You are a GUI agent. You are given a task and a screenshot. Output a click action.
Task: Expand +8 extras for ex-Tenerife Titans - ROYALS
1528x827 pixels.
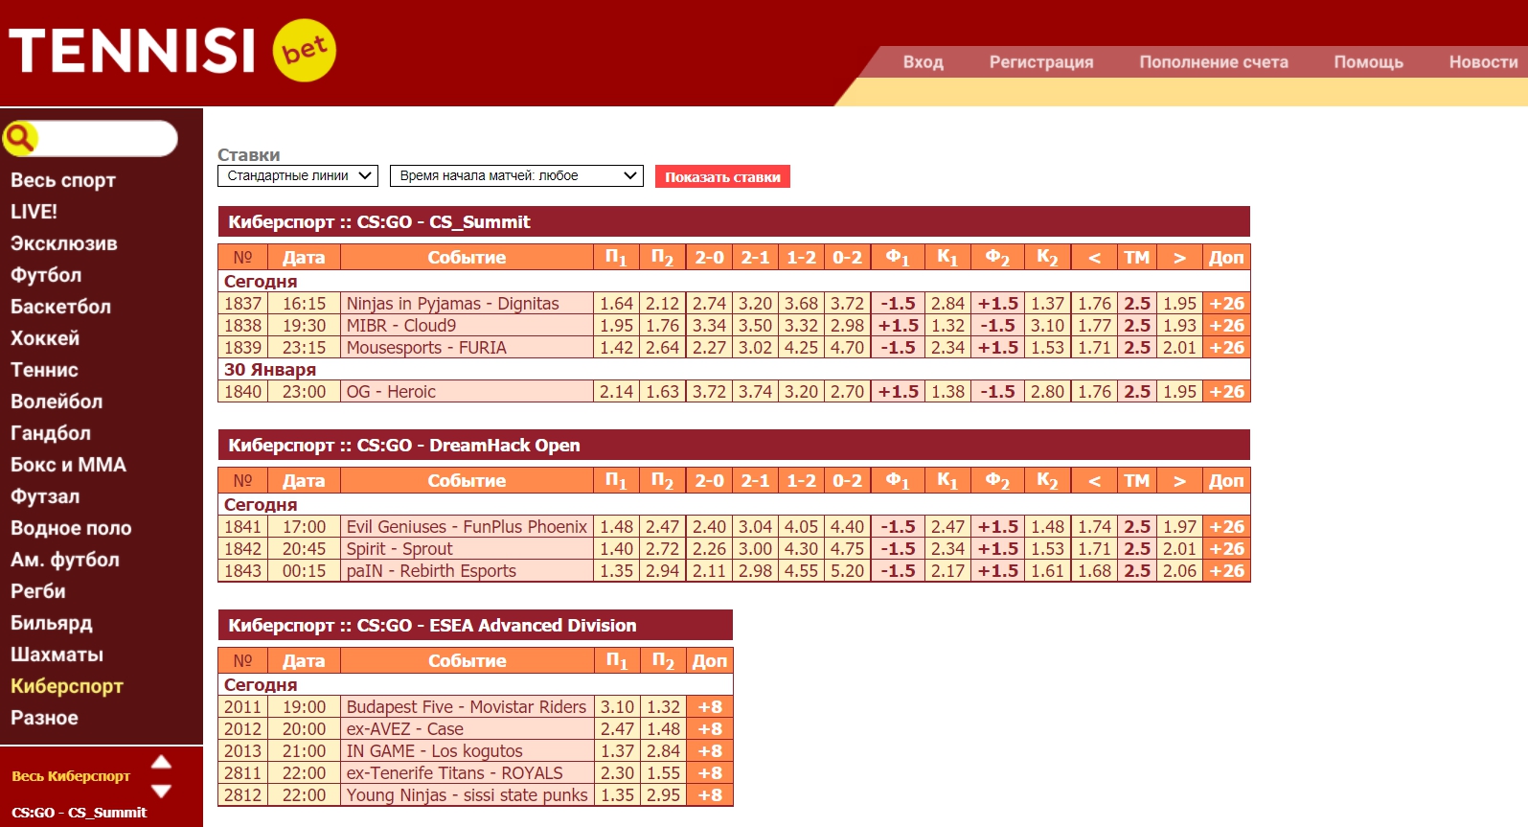coord(710,773)
